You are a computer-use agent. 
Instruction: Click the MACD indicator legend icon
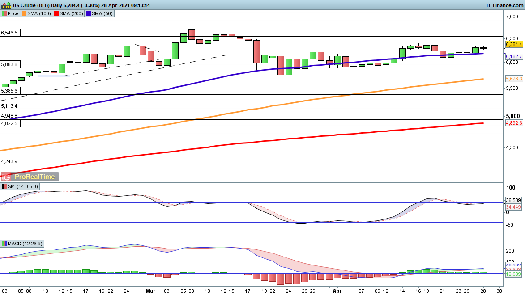click(x=4, y=244)
